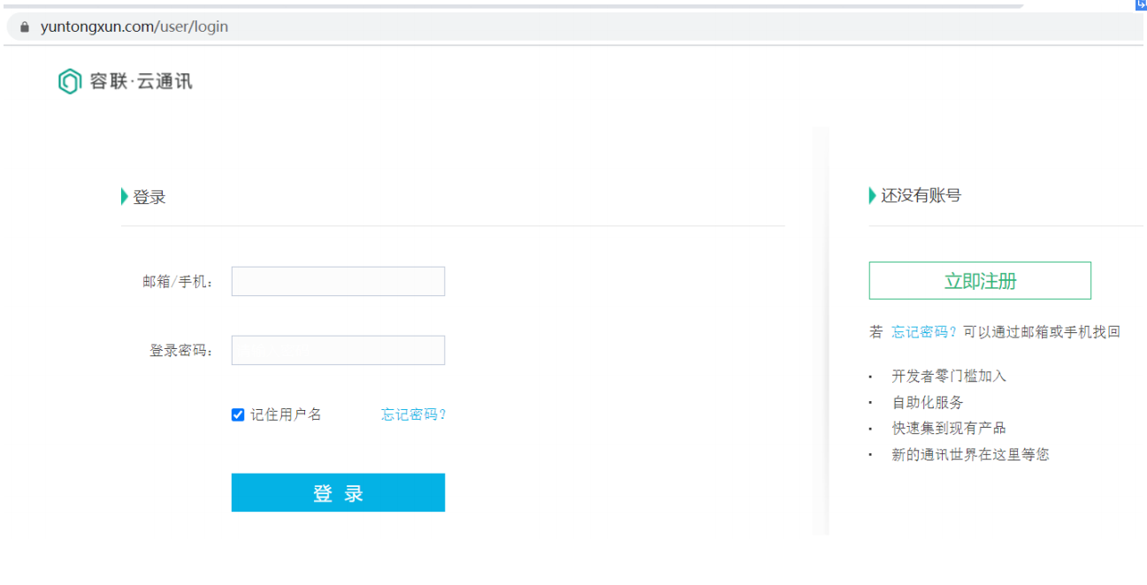This screenshot has height=585, width=1147.
Task: Click the 登录密码： label
Action: (182, 351)
